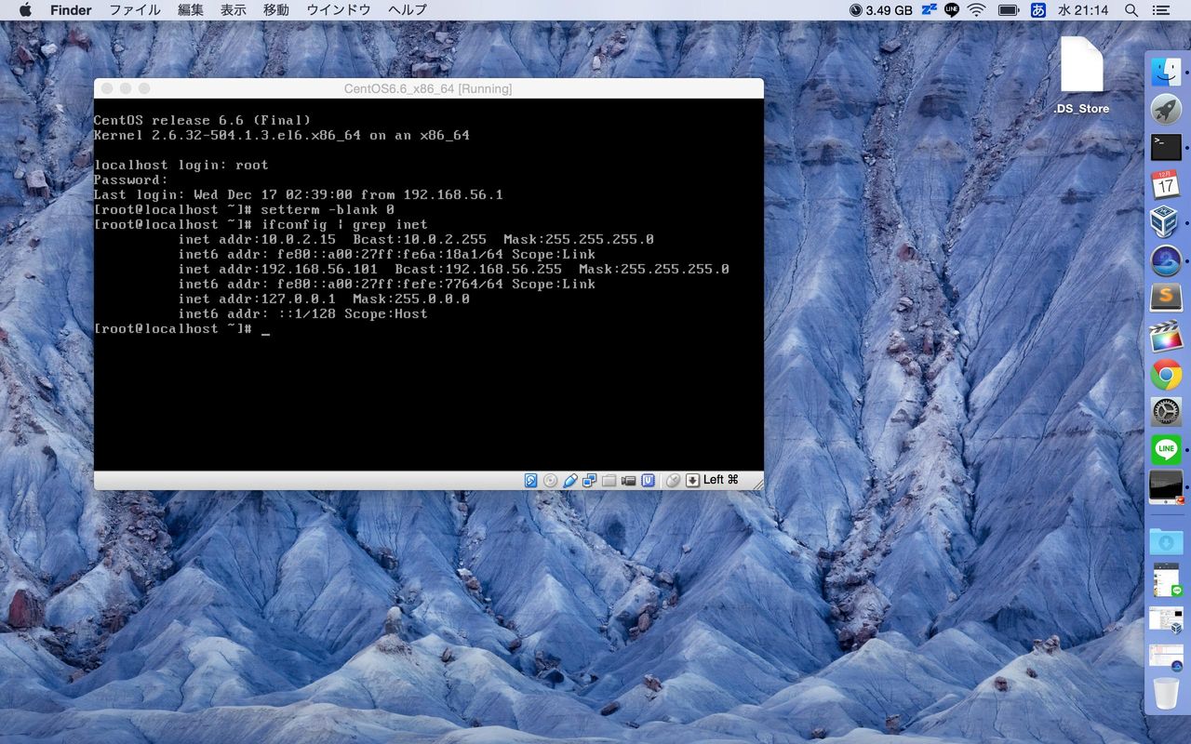Open the Wi-Fi status menu
Viewport: 1191px width, 744px height.
[976, 10]
